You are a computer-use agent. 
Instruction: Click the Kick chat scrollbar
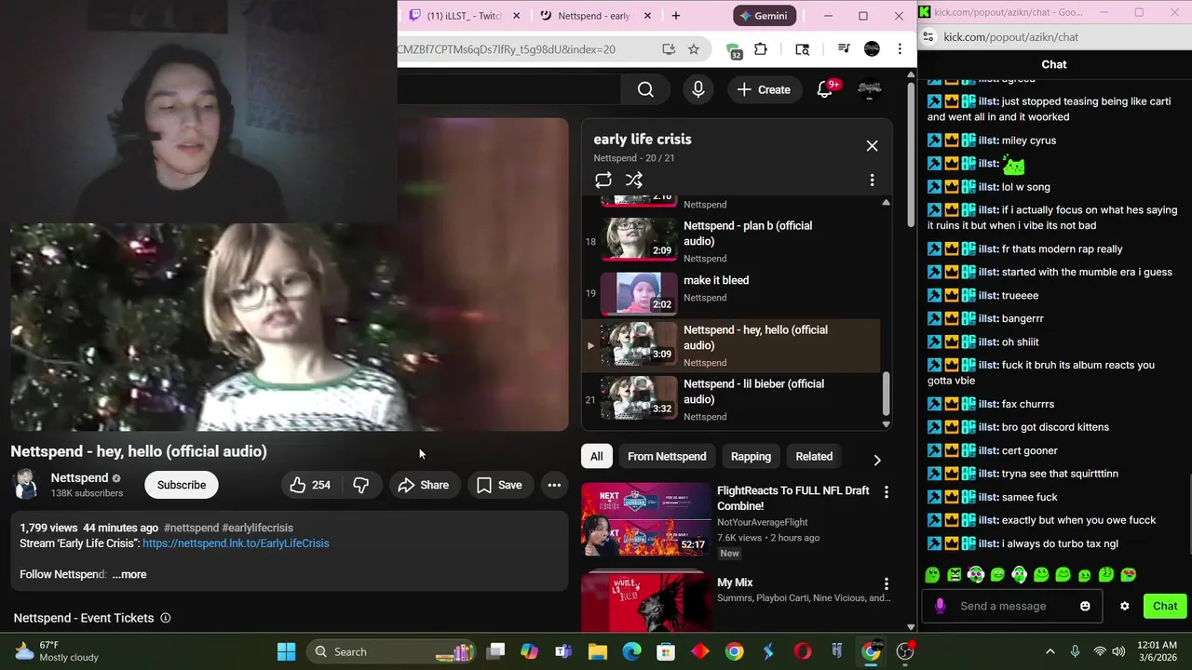click(x=1187, y=515)
